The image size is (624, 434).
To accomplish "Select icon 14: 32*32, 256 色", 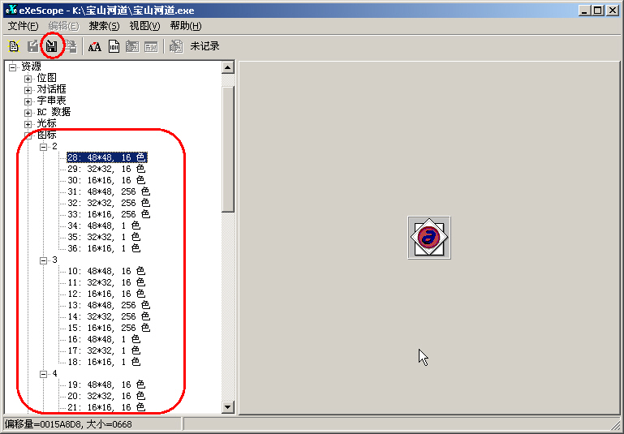I will [109, 316].
